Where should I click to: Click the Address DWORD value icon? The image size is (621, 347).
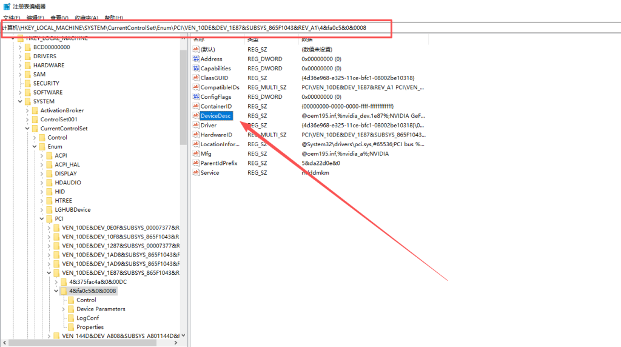(196, 59)
